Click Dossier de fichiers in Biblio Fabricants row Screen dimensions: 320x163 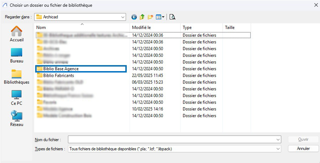pos(199,75)
